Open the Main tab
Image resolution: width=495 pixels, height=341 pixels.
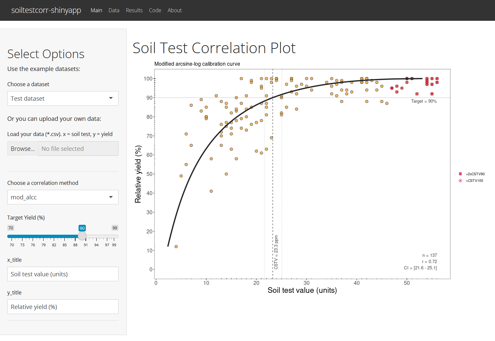click(x=96, y=10)
